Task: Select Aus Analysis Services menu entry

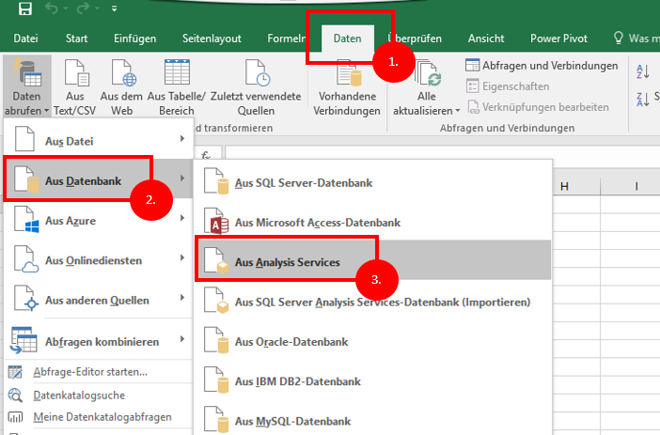Action: click(374, 262)
